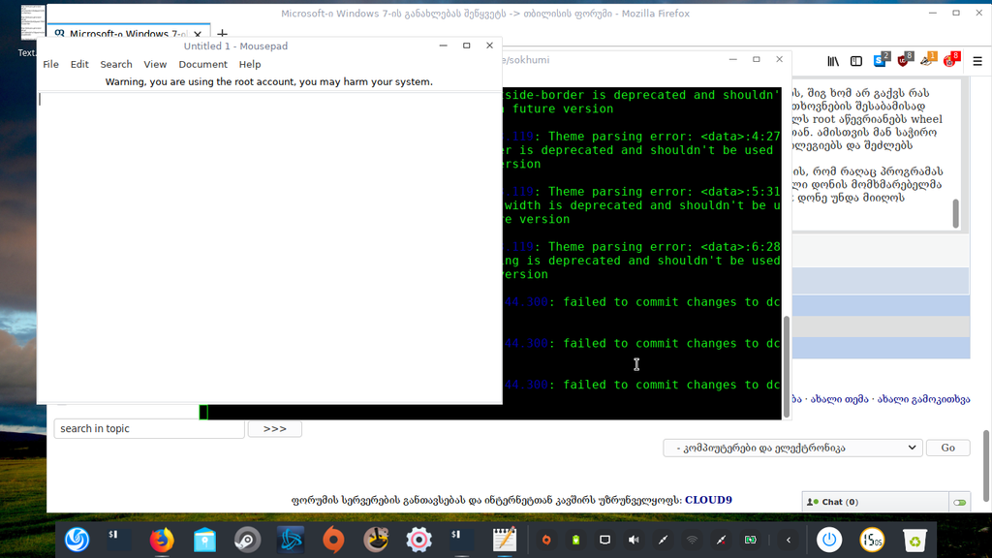Open trash recycle bin in dock

pyautogui.click(x=914, y=540)
